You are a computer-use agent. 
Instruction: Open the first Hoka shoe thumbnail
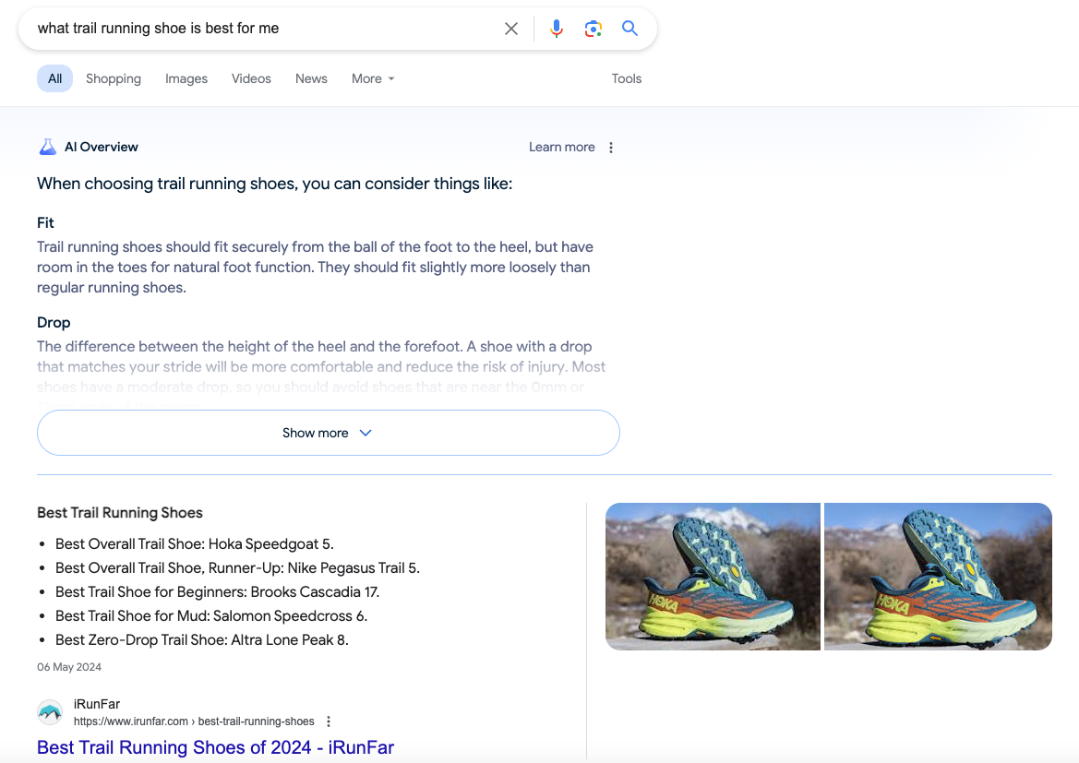pyautogui.click(x=713, y=577)
